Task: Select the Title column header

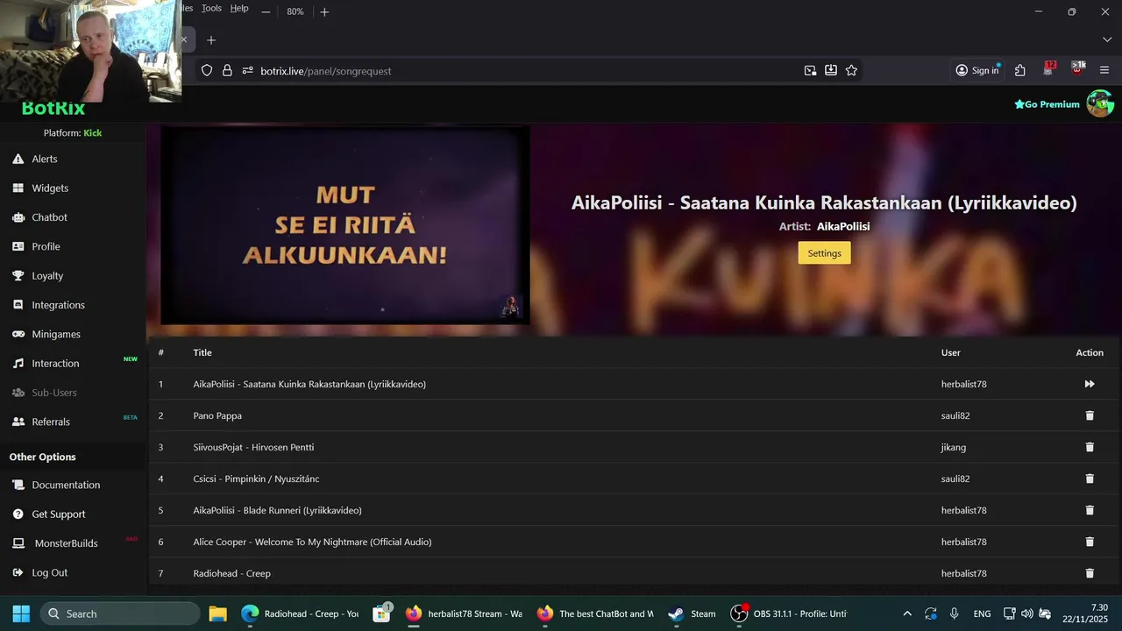Action: tap(202, 352)
